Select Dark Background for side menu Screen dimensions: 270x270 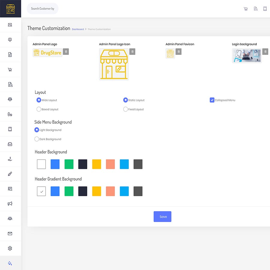[x=37, y=139]
